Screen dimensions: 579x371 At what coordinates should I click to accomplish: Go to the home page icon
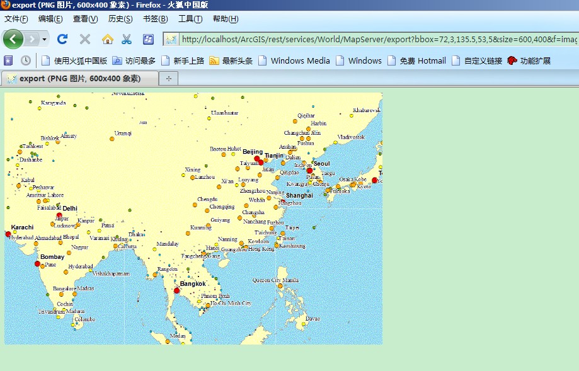click(x=107, y=39)
